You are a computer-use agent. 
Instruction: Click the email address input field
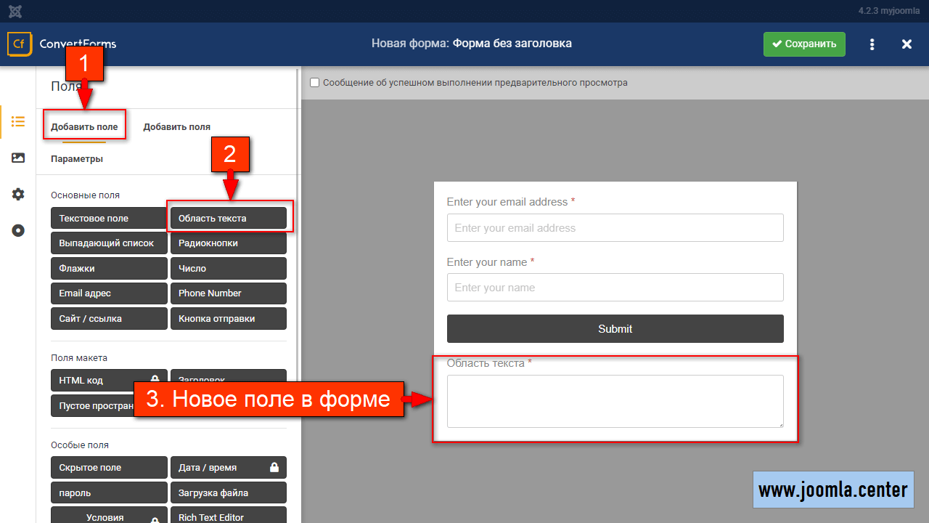click(x=615, y=227)
